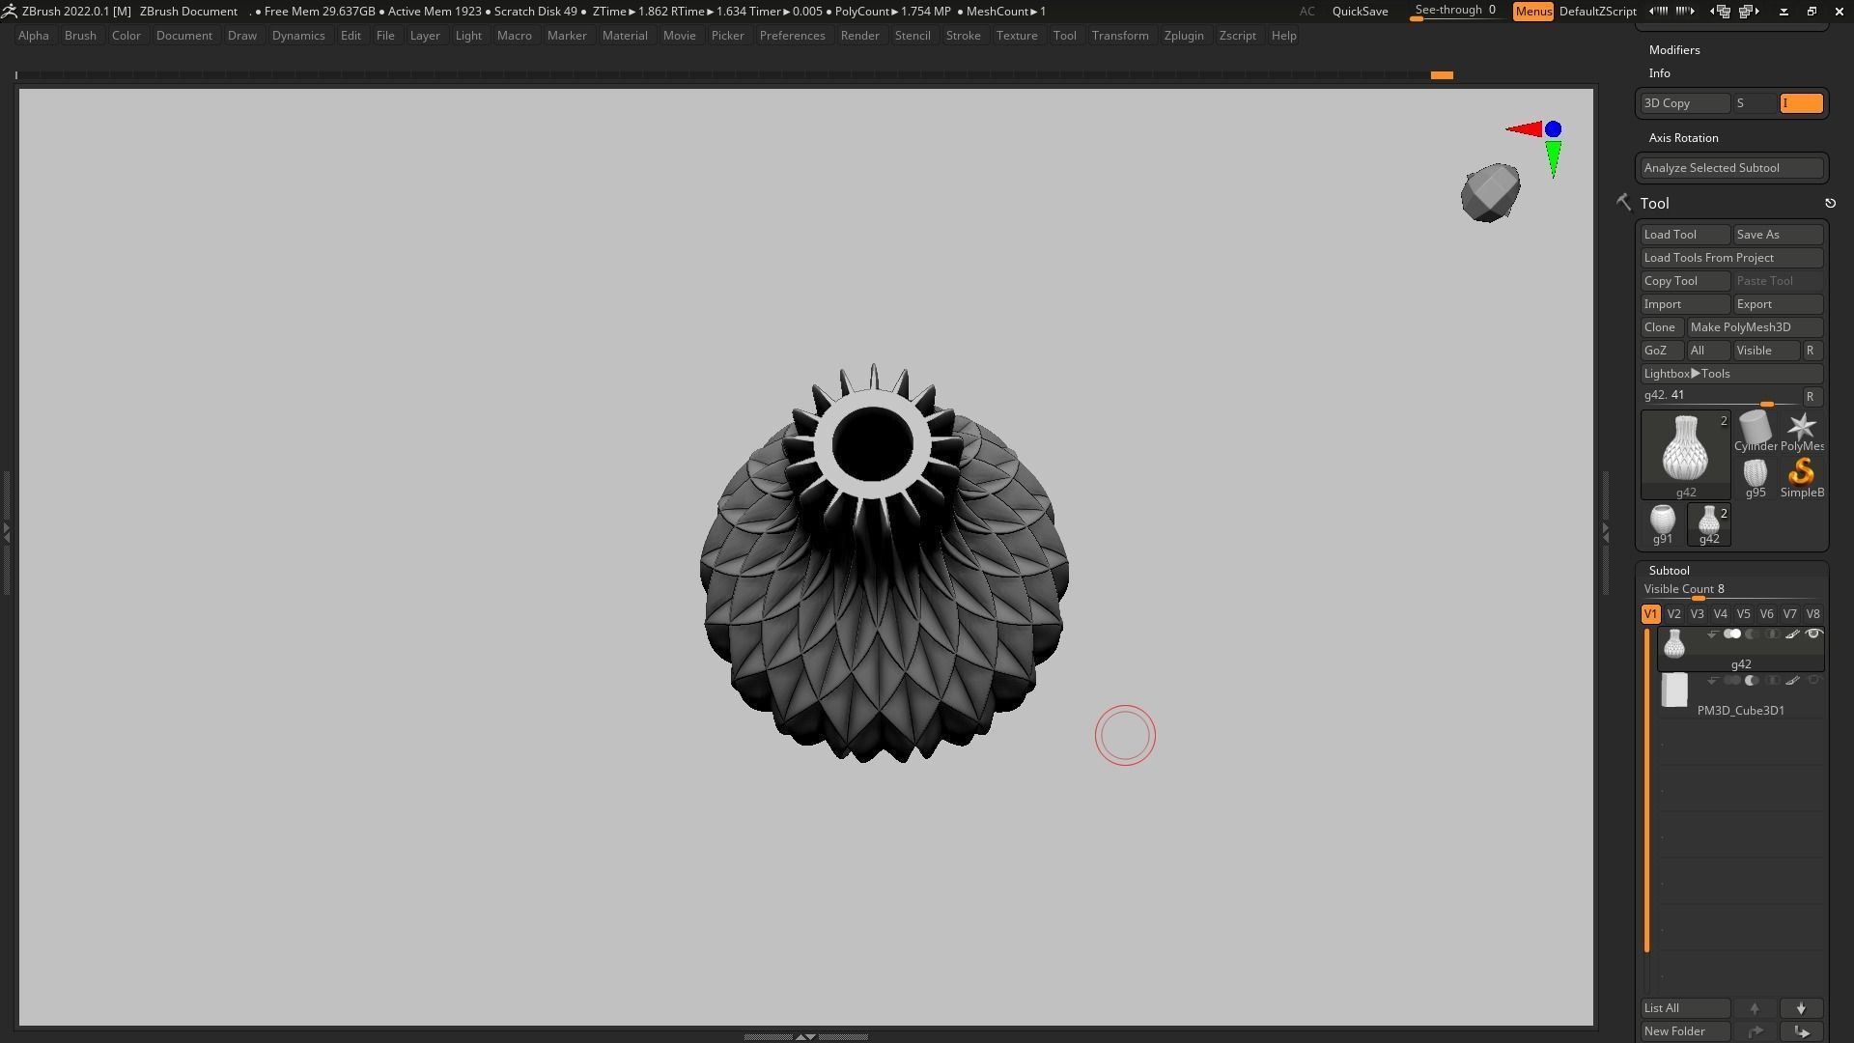The image size is (1854, 1043).
Task: Show the PM3D_Cube3D1 subtool via eye icon
Action: [1813, 681]
